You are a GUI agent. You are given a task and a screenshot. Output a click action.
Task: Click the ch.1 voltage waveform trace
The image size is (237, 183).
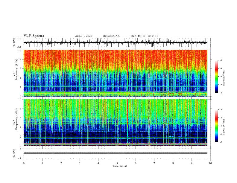click(116, 42)
